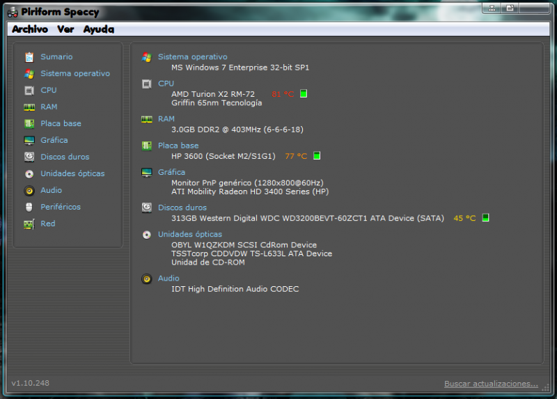Open Placa base in the sidebar

pyautogui.click(x=61, y=124)
